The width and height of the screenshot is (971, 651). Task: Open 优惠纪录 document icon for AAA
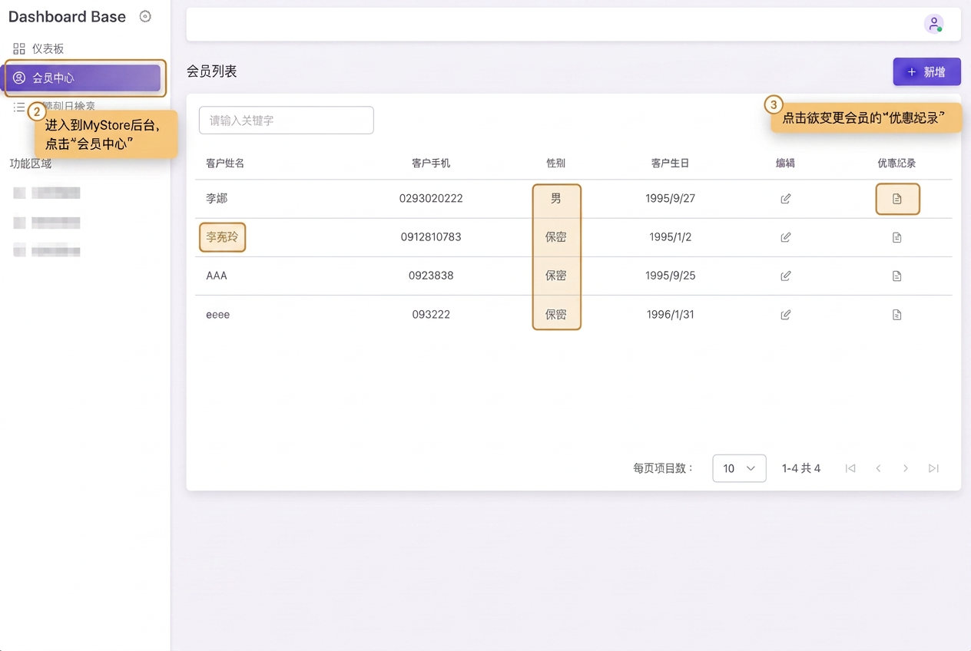(896, 276)
